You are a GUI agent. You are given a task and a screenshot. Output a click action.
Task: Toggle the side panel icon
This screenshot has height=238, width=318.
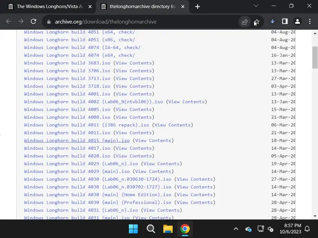(x=285, y=21)
